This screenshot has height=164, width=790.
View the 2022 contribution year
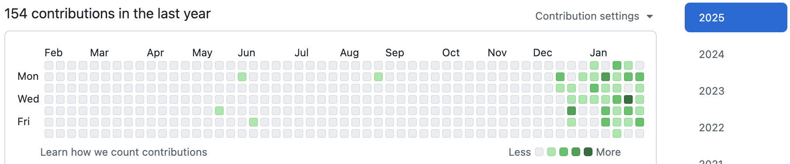pyautogui.click(x=711, y=128)
